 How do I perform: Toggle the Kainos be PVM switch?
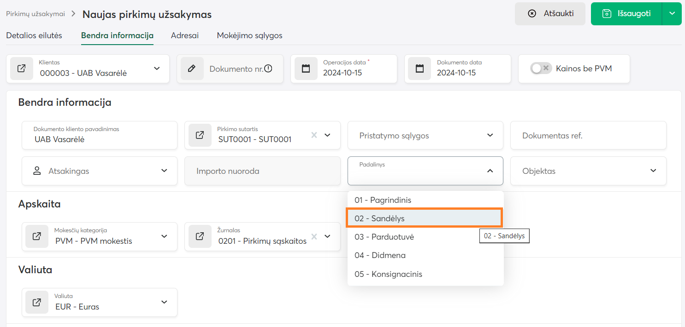tap(540, 69)
